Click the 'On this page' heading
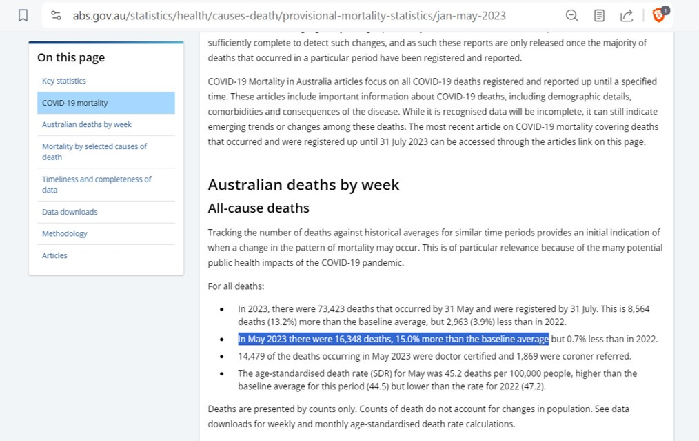Viewport: 699px width, 441px height. click(x=71, y=57)
